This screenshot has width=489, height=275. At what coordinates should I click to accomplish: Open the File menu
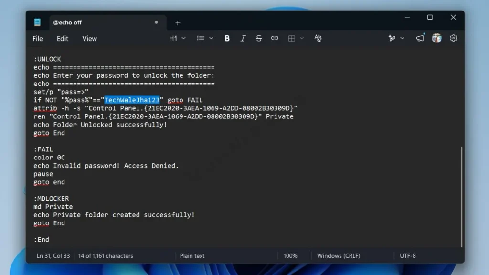coord(38,39)
